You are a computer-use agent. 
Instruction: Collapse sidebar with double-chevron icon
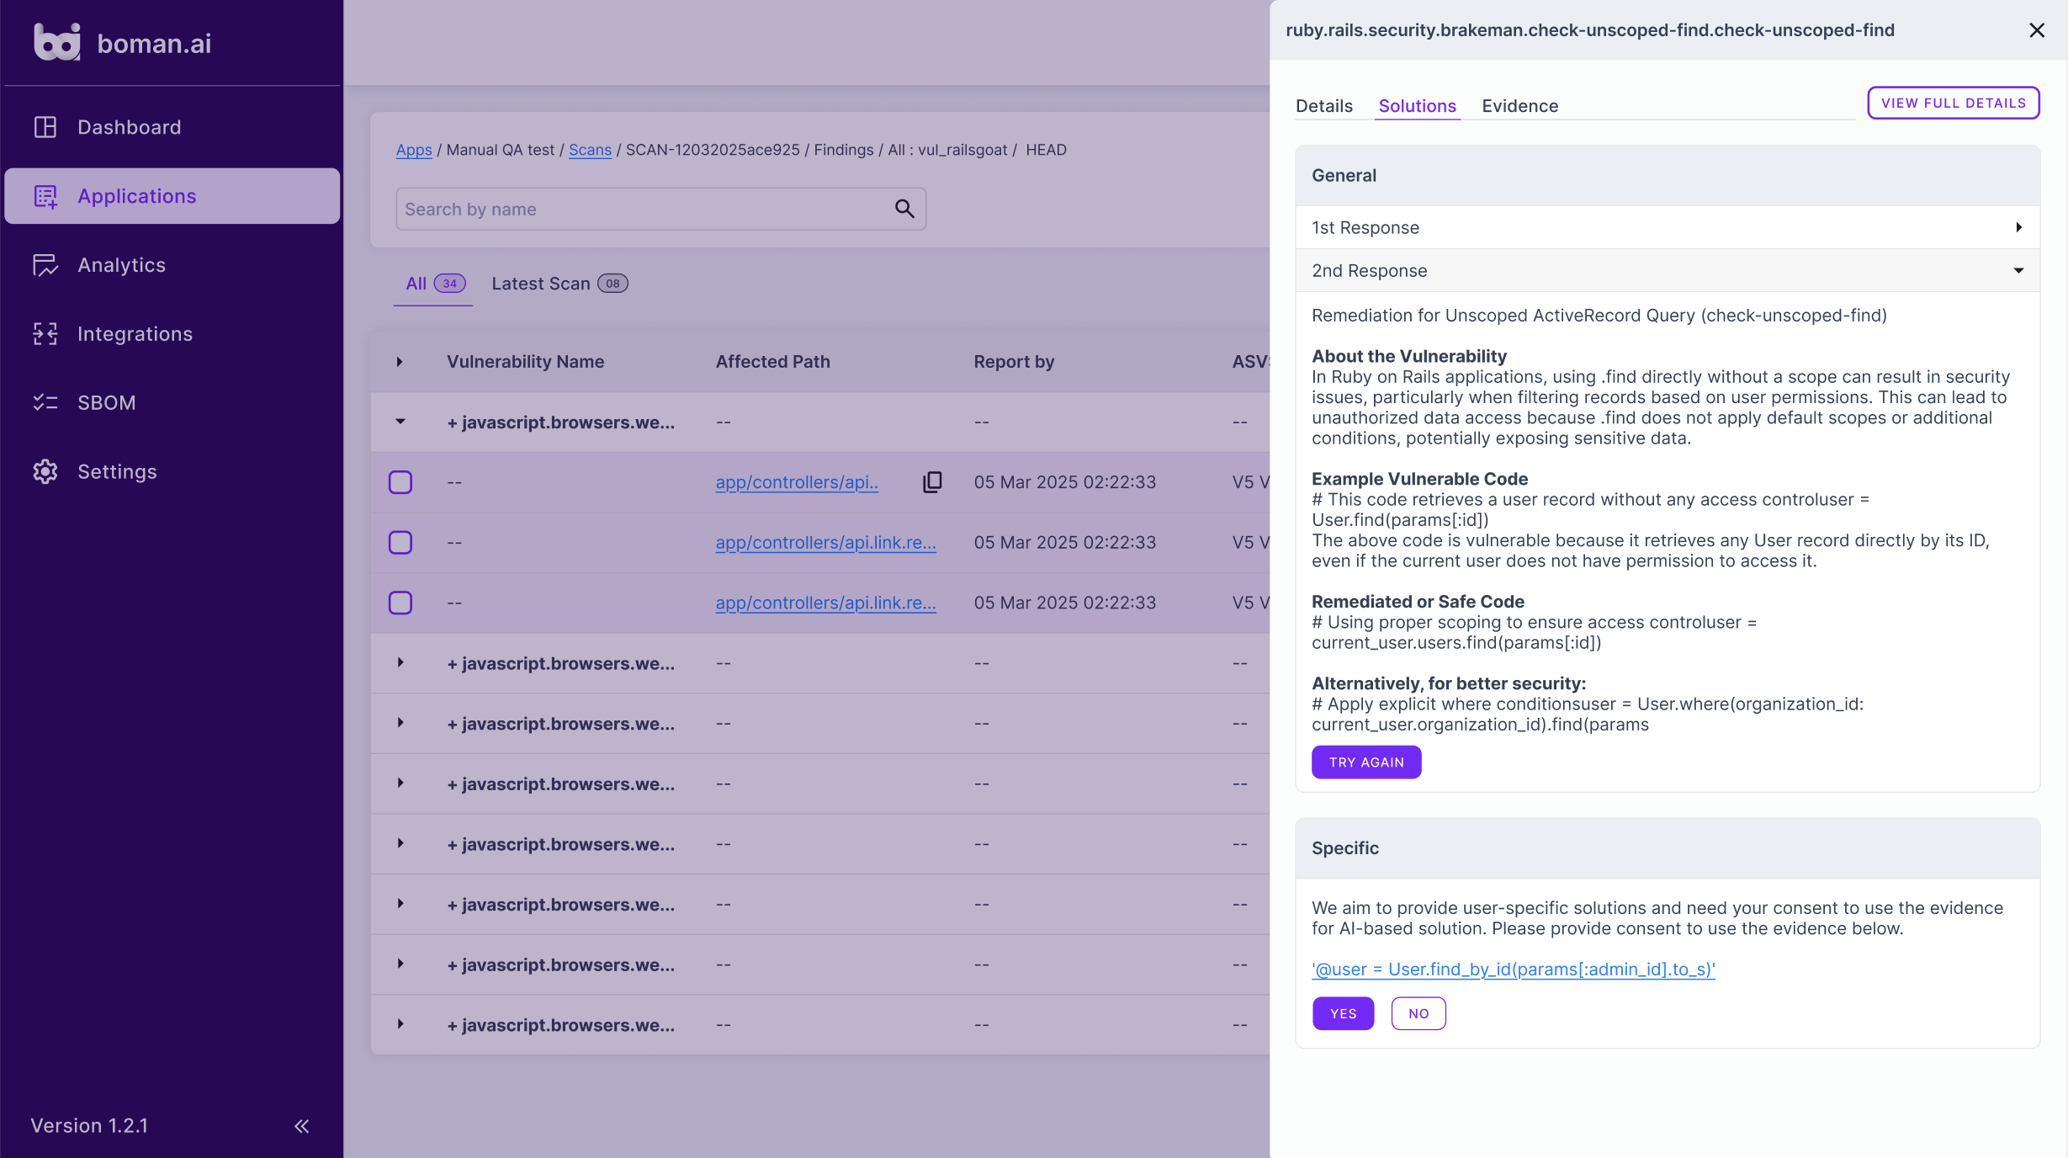pos(302,1126)
